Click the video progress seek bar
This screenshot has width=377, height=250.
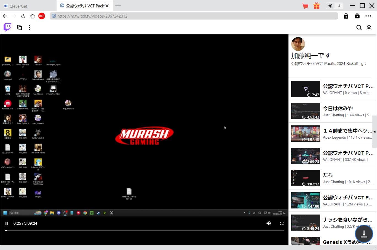[145, 230]
